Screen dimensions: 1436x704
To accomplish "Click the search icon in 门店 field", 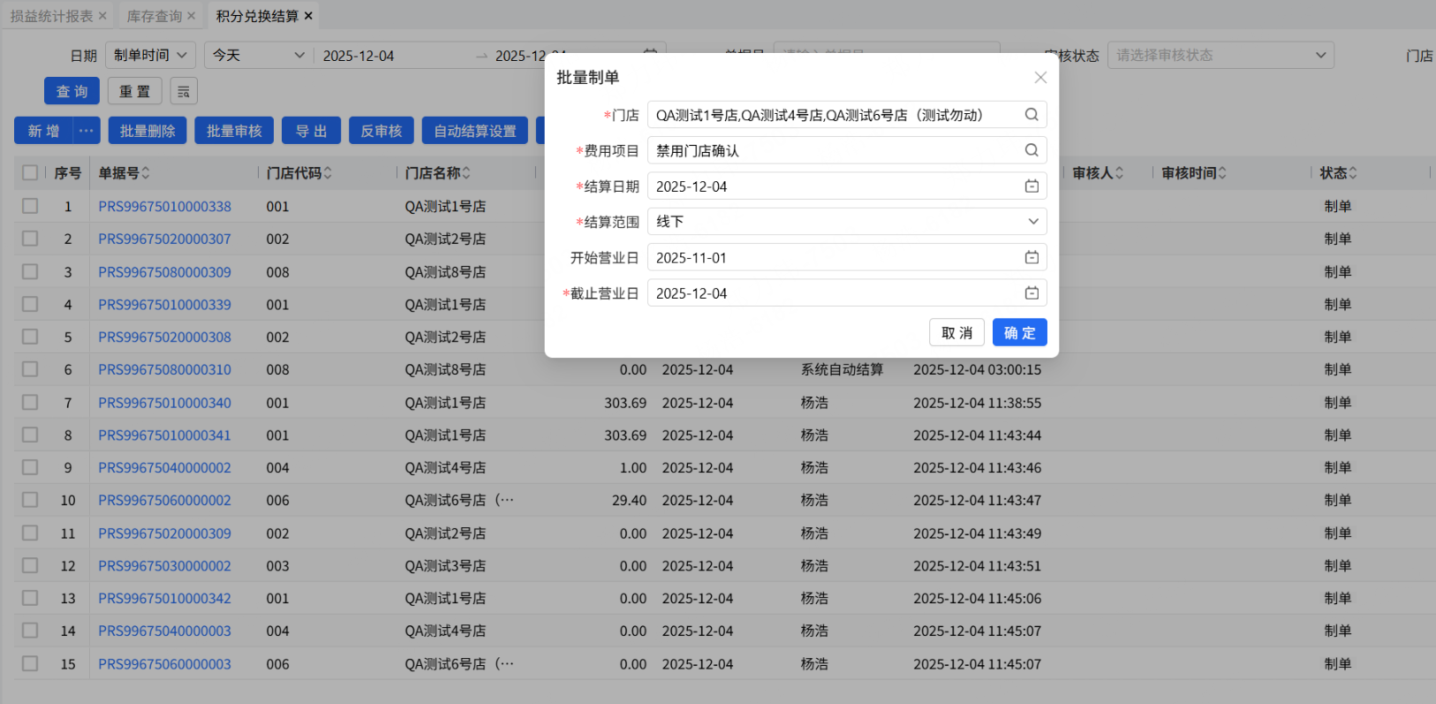I will click(1031, 115).
